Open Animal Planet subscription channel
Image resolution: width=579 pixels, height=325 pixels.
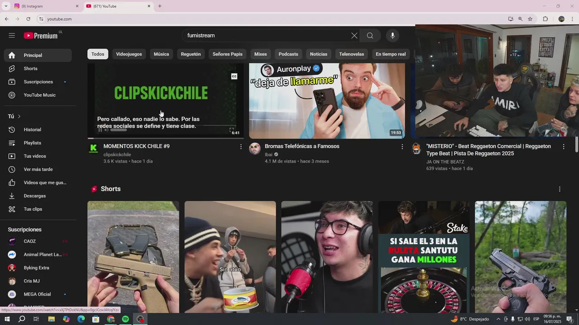(x=38, y=255)
